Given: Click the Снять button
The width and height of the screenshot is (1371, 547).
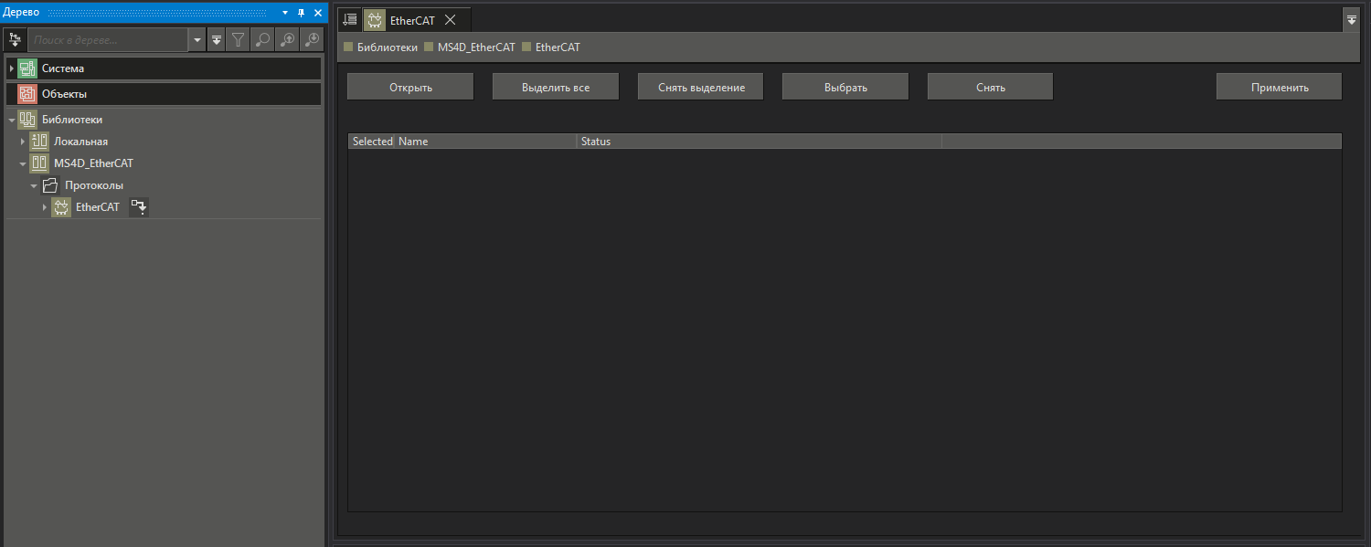Looking at the screenshot, I should [991, 87].
